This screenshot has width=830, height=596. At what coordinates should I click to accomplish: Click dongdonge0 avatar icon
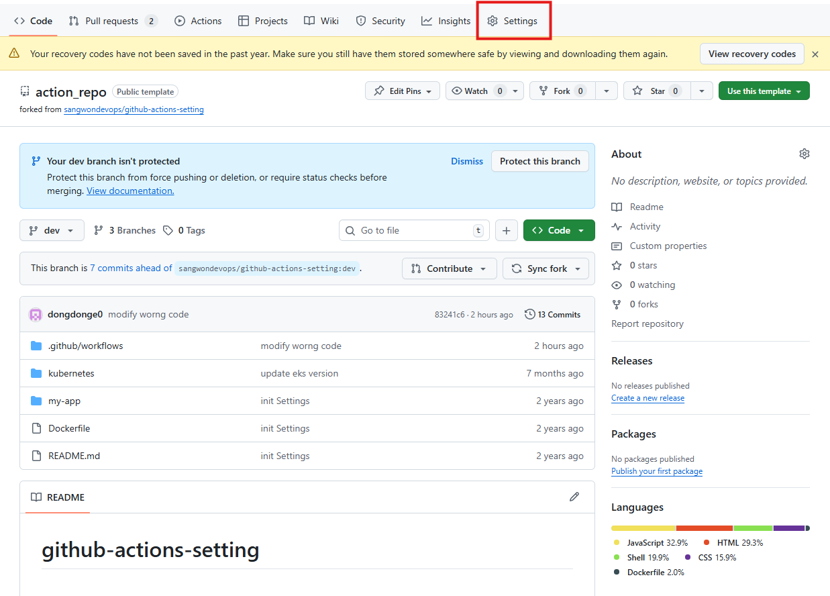(x=36, y=314)
